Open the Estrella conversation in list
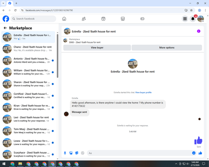 point(28,37)
